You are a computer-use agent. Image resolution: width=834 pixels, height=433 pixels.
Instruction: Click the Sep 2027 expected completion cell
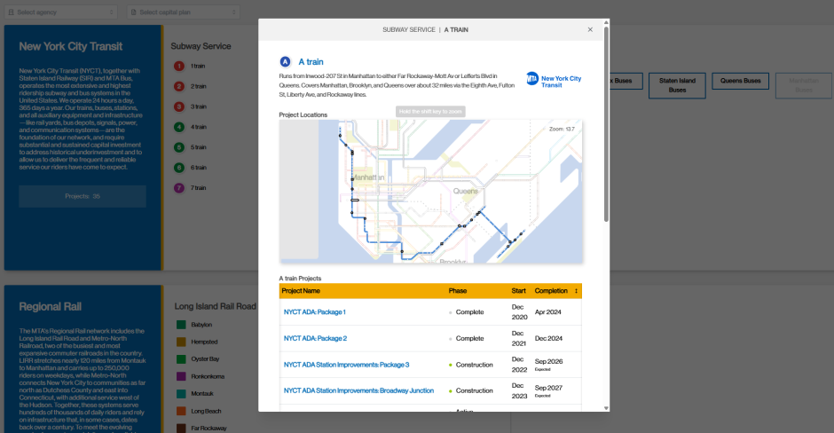(548, 391)
